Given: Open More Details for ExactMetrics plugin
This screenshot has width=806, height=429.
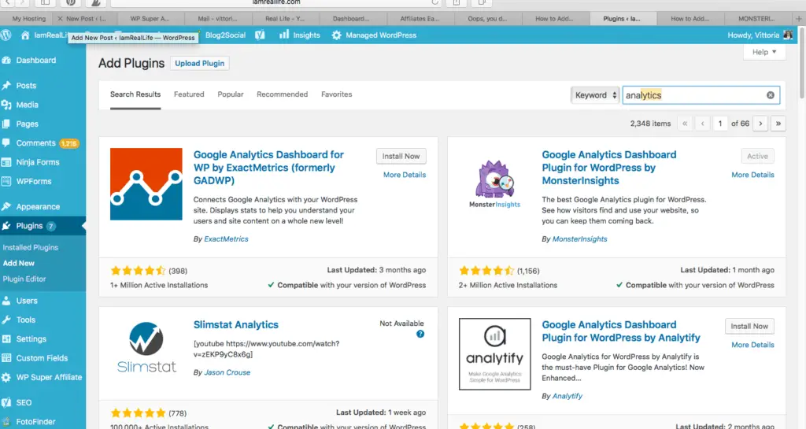Looking at the screenshot, I should pos(405,175).
